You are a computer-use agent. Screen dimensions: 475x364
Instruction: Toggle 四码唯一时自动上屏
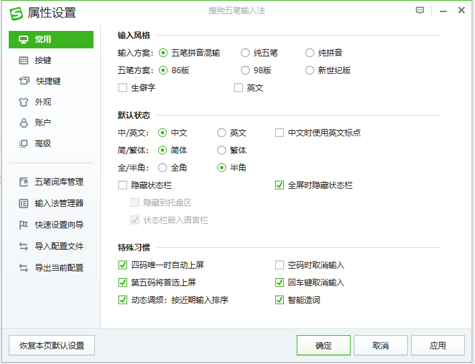click(122, 265)
